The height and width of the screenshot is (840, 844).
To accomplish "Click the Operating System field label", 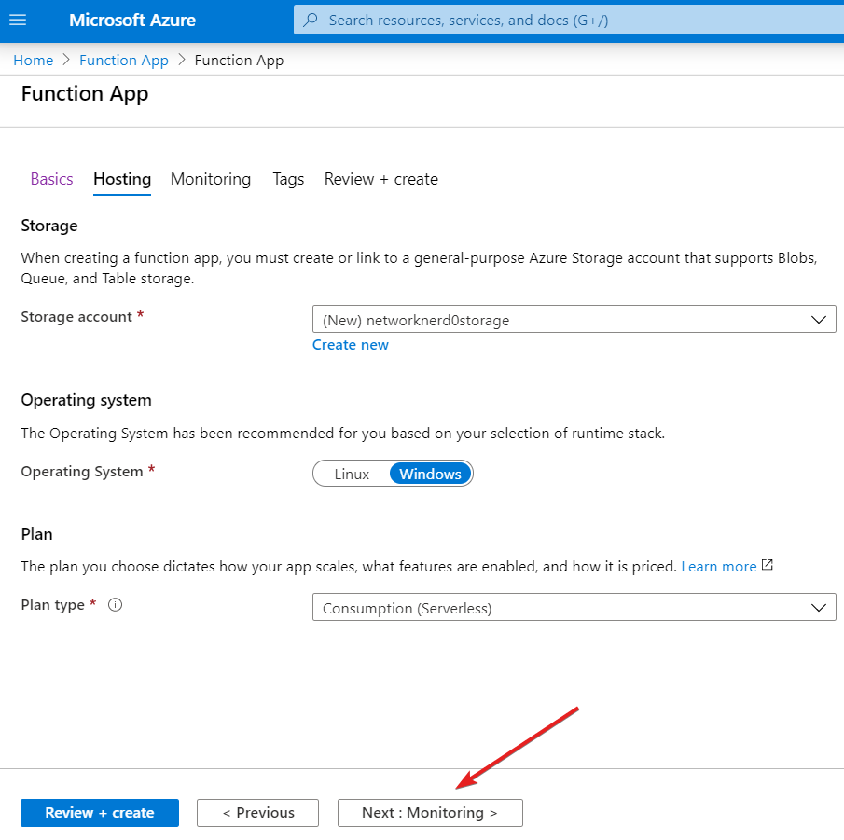I will [x=82, y=472].
